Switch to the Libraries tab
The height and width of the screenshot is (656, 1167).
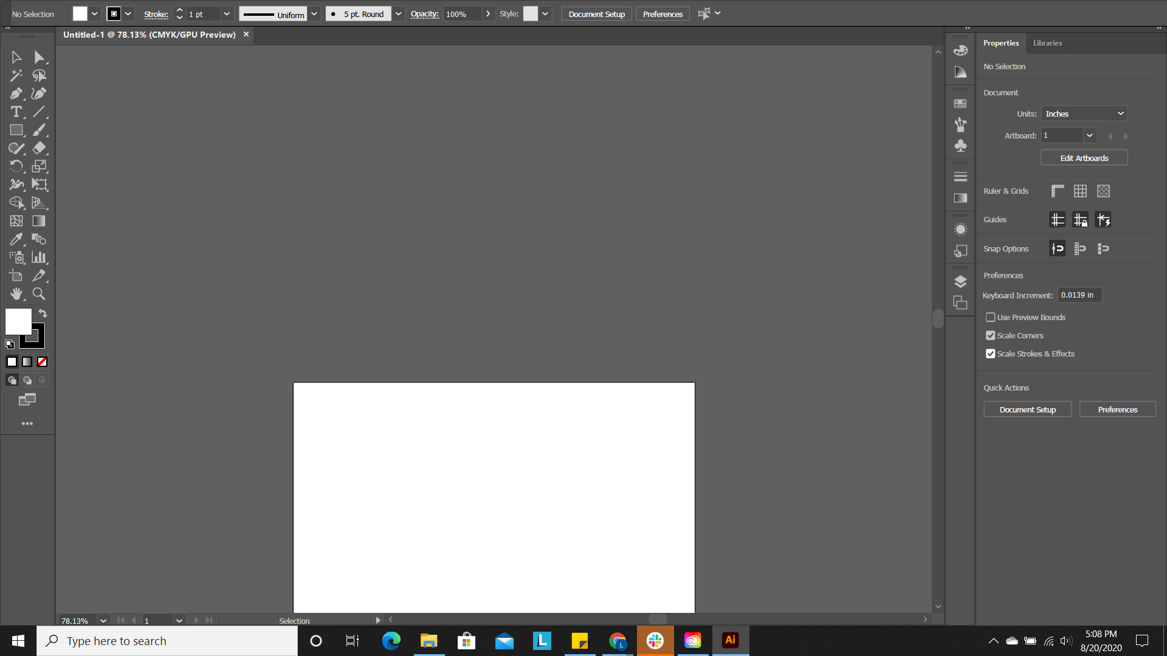point(1047,43)
